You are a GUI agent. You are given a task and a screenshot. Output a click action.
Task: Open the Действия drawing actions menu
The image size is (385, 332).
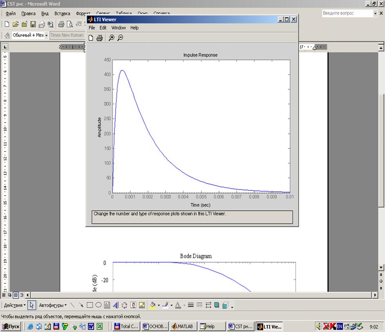click(x=15, y=305)
